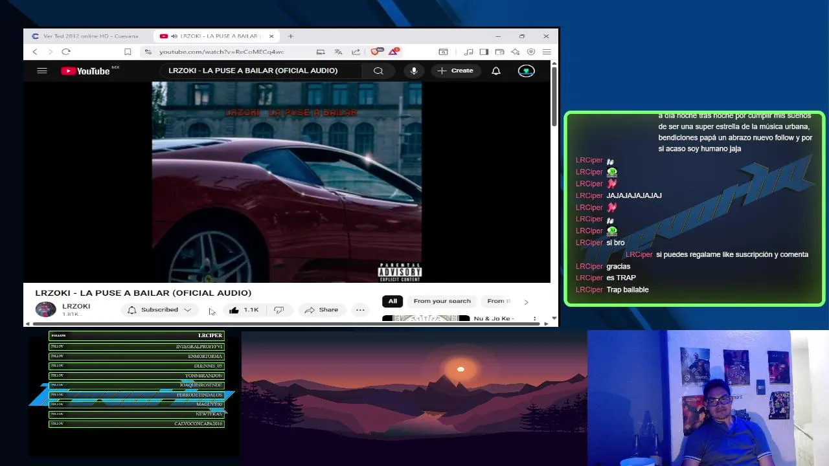829x466 pixels.
Task: Open the VPN shield icon
Action: point(531,52)
